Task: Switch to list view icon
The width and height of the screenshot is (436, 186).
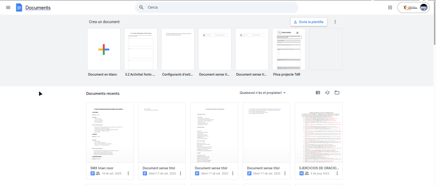Action: pos(318,93)
